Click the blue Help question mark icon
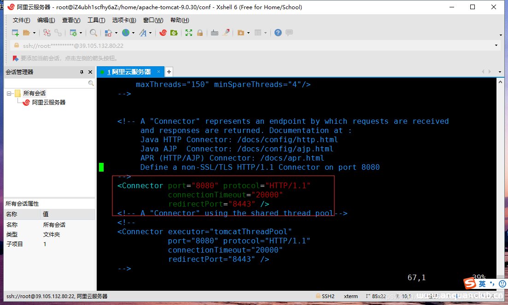Viewport: 508px width, 305px height. (x=278, y=33)
